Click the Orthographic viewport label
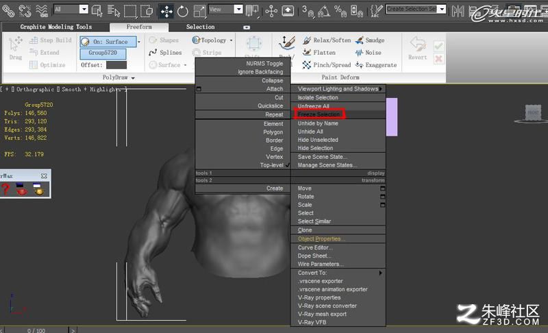Image resolution: width=548 pixels, height=333 pixels. click(x=36, y=90)
